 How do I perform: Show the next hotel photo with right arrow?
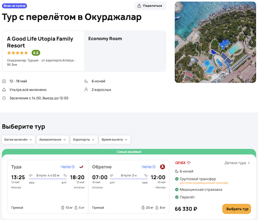coord(252,42)
